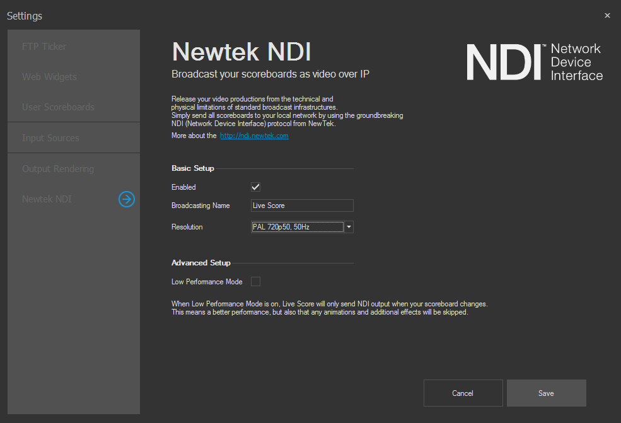This screenshot has width=621, height=423.
Task: Switch to Web Widgets settings
Action: click(x=74, y=76)
